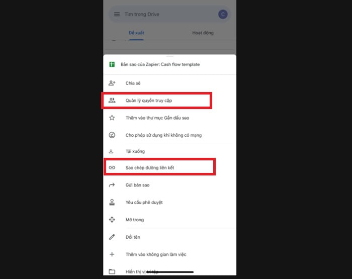Image resolution: width=352 pixels, height=279 pixels.
Task: Tap the Gửi bản sao forward arrow icon
Action: [112, 185]
